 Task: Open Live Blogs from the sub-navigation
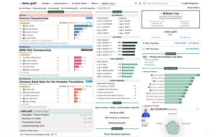(26, 8)
